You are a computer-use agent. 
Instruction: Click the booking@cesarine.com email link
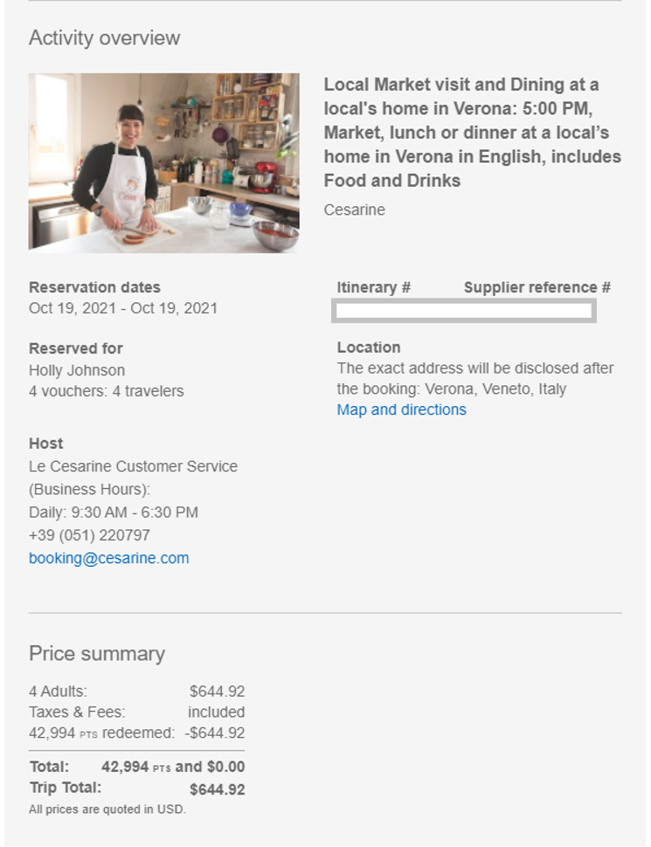point(108,558)
